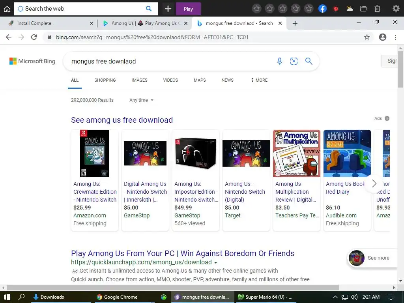Show hidden system tray icons
The image size is (404, 303).
point(335,297)
